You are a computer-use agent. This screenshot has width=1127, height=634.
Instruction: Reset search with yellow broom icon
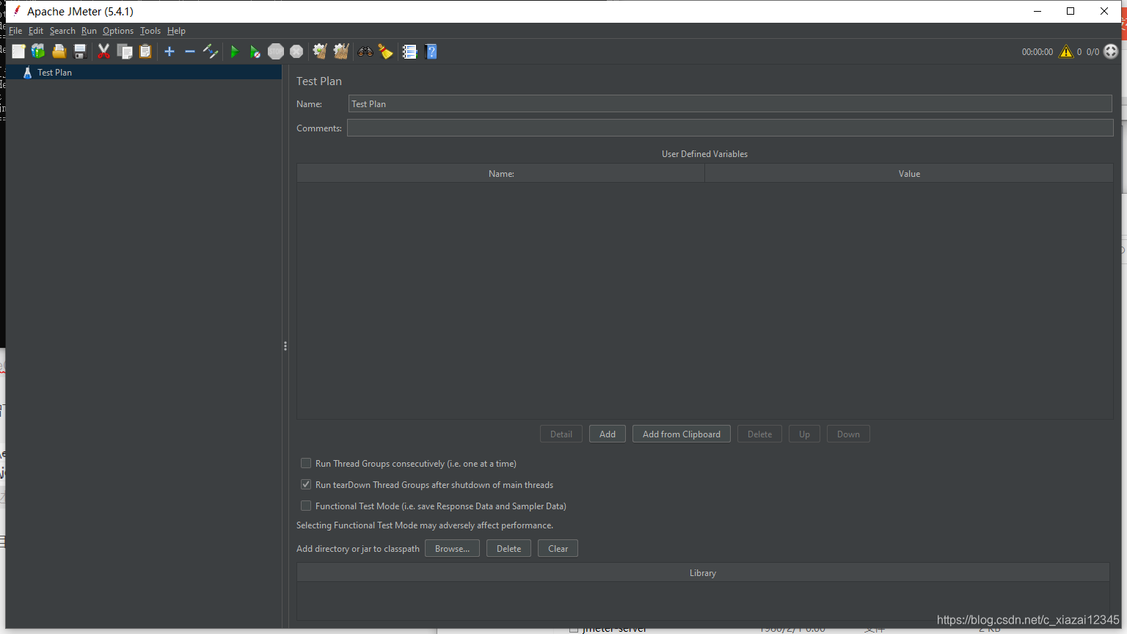tap(385, 51)
